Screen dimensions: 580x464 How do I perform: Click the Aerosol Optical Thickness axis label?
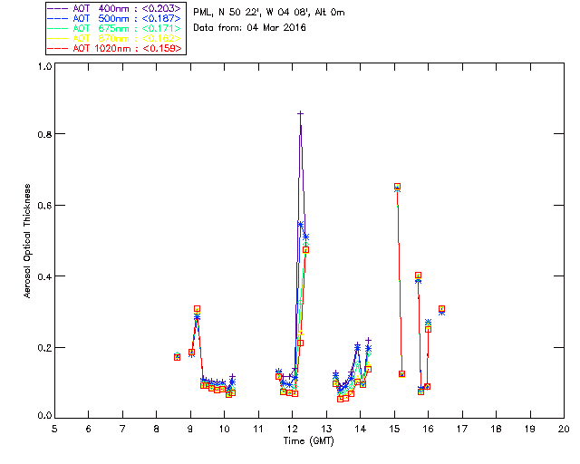[x=27, y=241]
